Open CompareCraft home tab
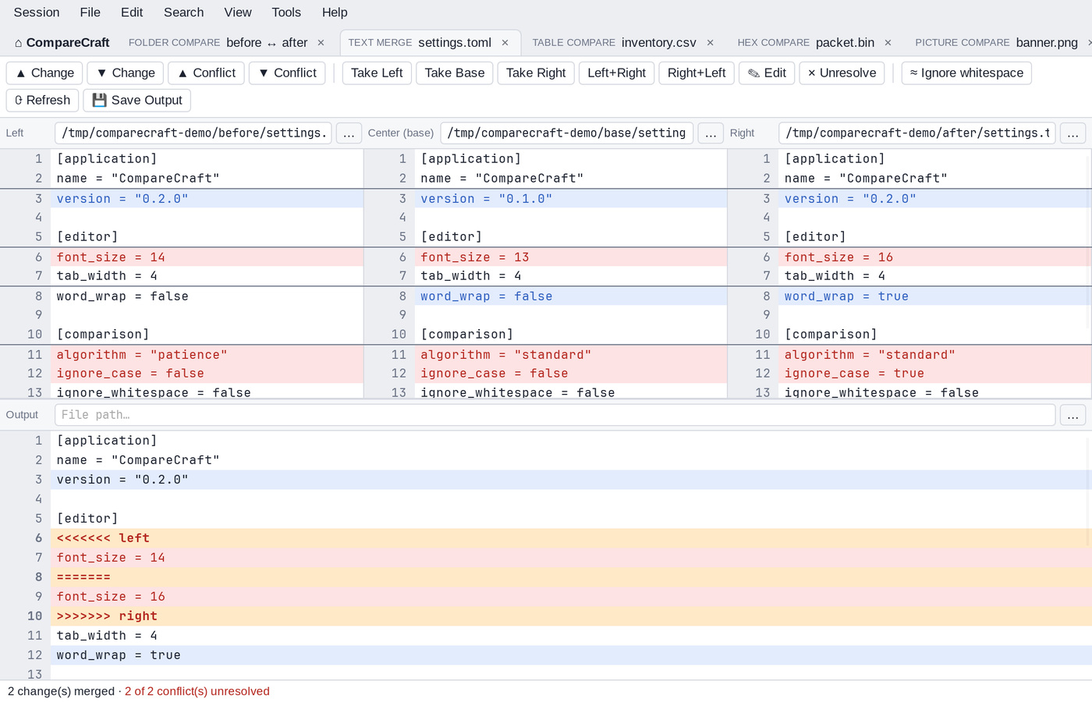This screenshot has height=702, width=1092. [x=62, y=43]
